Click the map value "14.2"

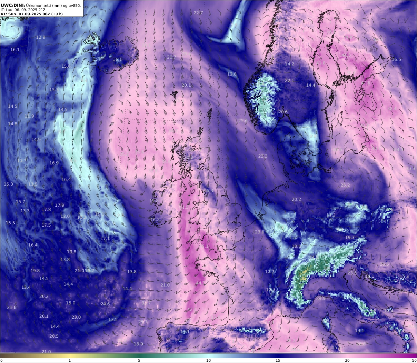point(290,64)
